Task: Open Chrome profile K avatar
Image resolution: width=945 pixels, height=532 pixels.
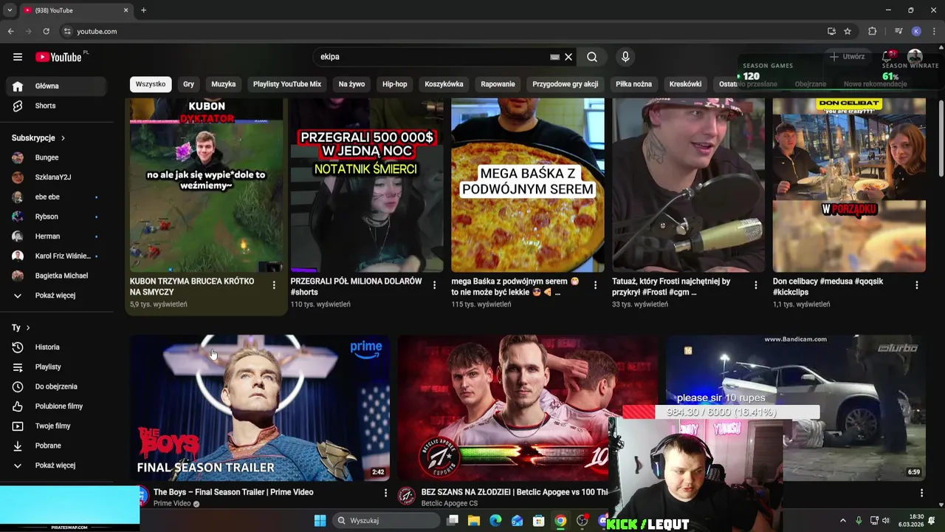Action: click(916, 31)
